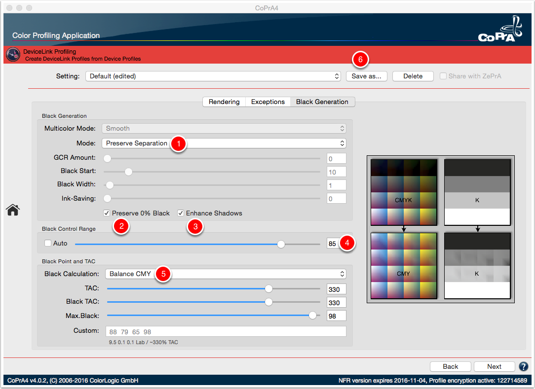The height and width of the screenshot is (389, 535).
Task: Go to home screen via house icon
Action: (x=13, y=210)
